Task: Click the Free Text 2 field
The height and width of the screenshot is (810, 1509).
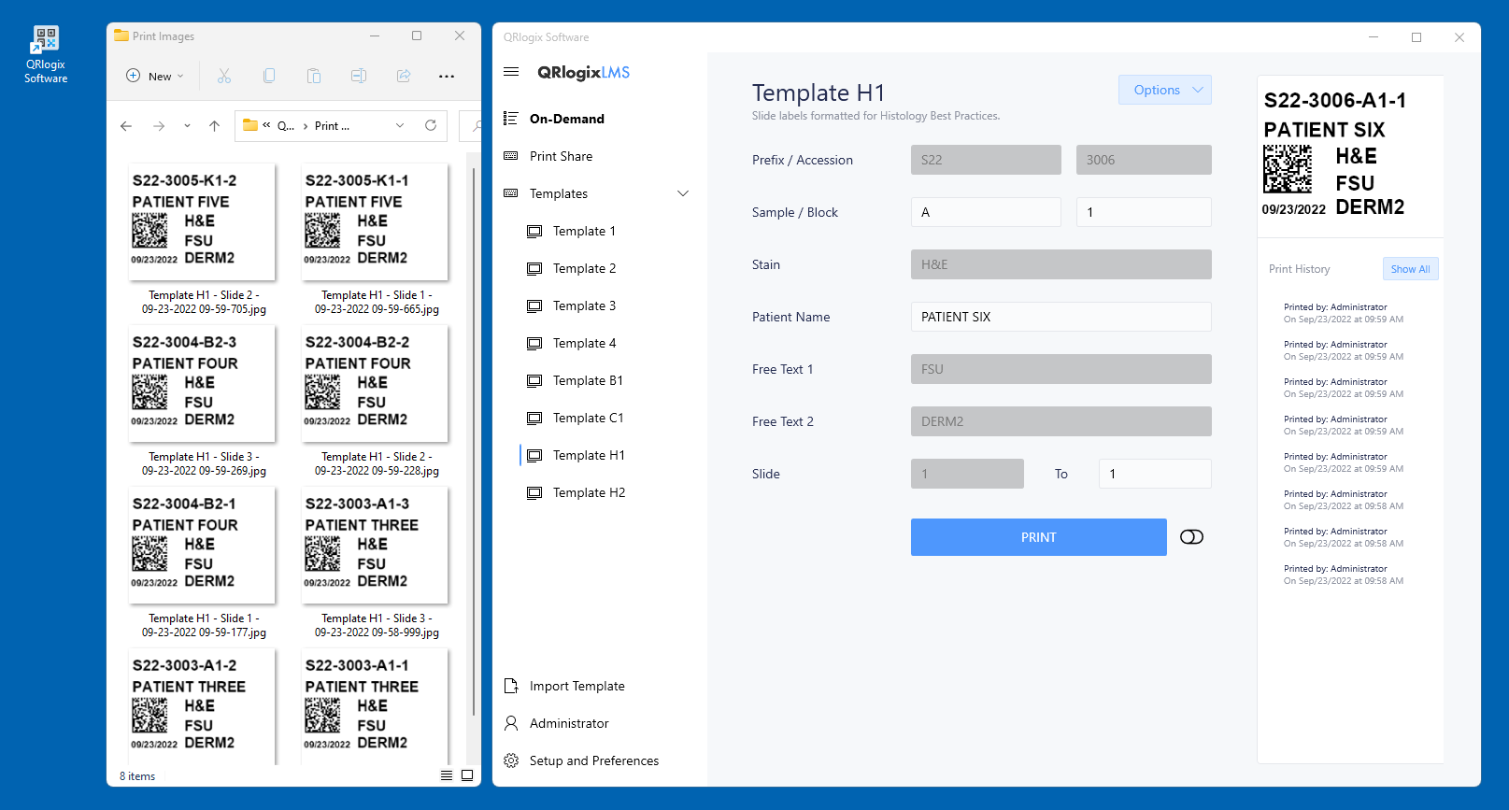Action: coord(1061,421)
